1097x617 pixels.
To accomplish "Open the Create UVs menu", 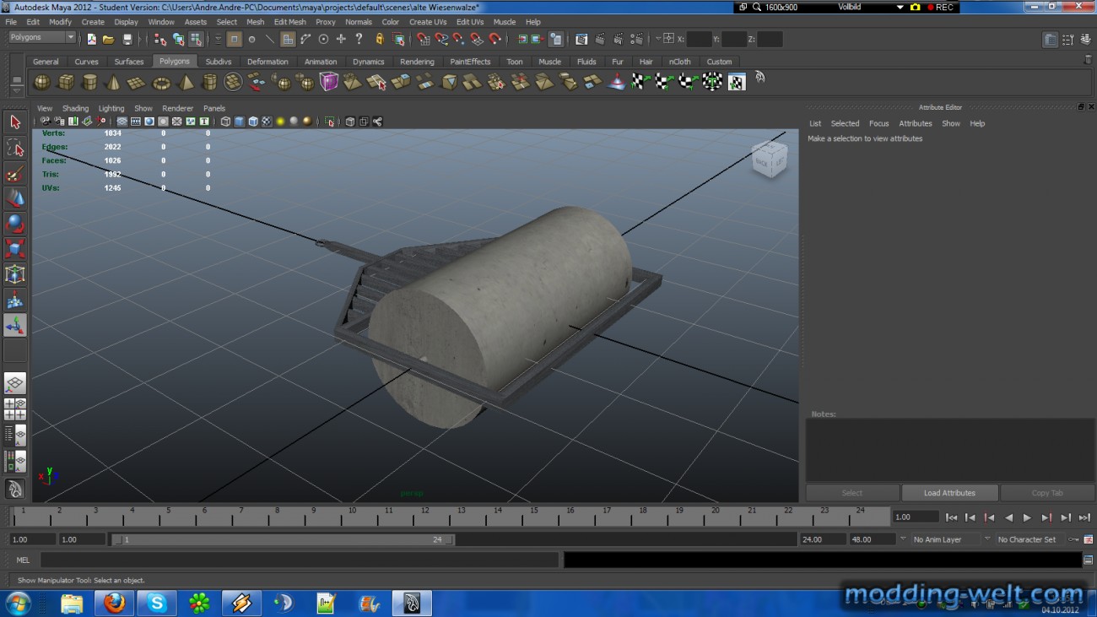I will (x=428, y=22).
